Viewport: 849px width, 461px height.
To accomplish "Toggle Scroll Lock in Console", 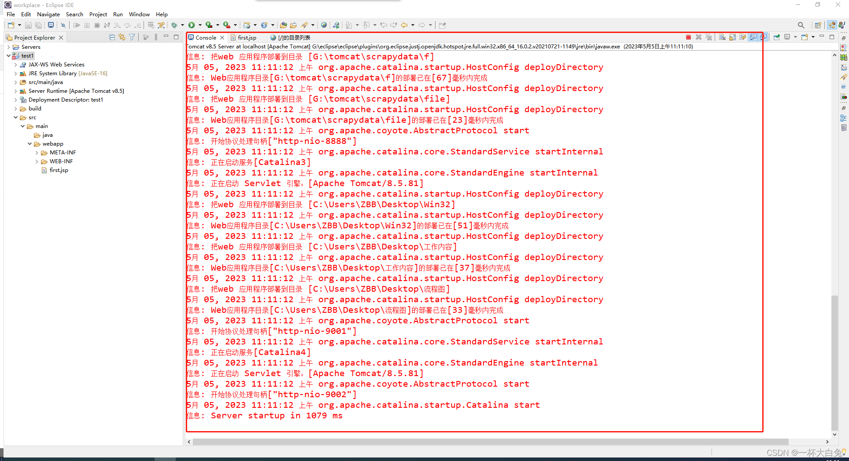I will 732,37.
